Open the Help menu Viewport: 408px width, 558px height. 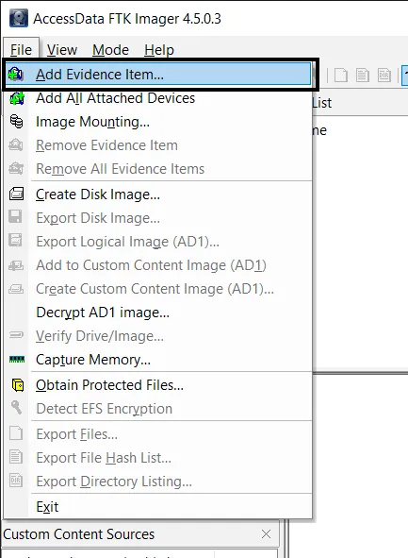coord(159,50)
